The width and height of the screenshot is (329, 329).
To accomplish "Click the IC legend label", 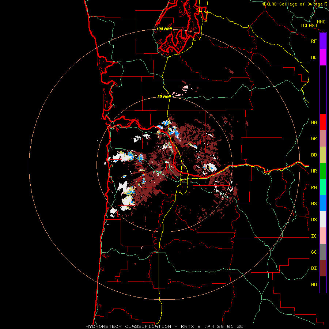I will 314,236.
